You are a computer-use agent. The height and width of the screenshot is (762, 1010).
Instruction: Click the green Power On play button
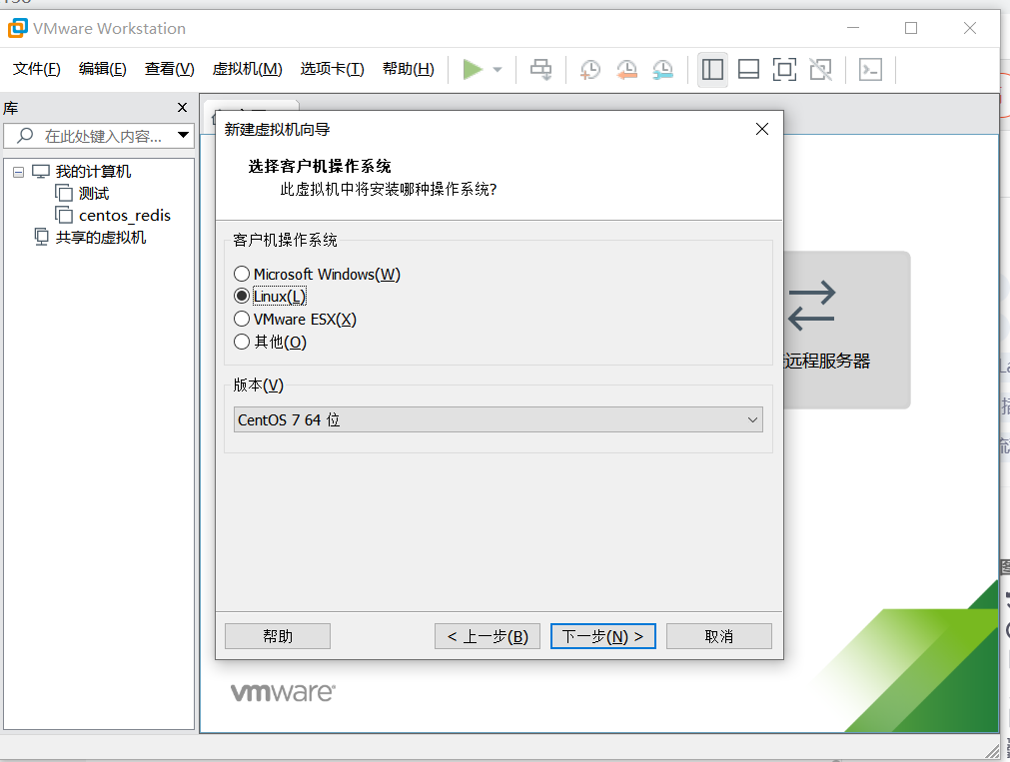coord(473,70)
